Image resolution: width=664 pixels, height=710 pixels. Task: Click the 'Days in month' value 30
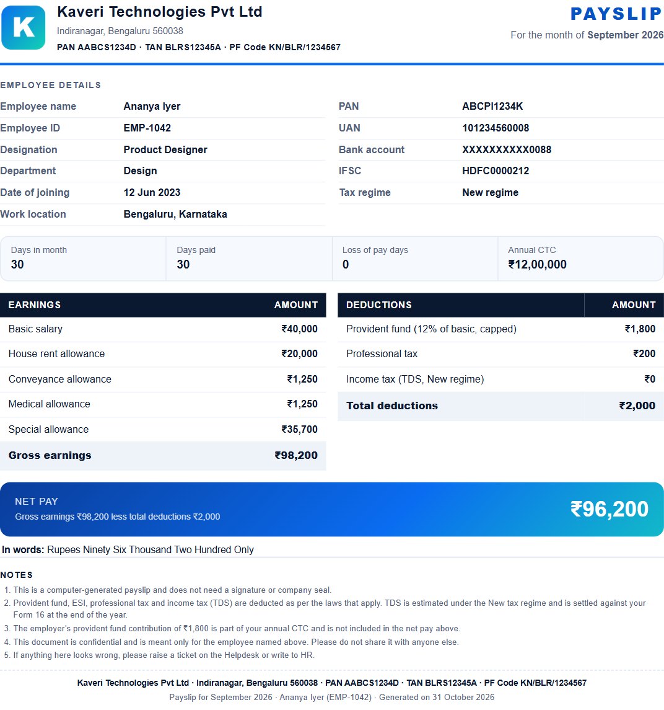[x=17, y=264]
